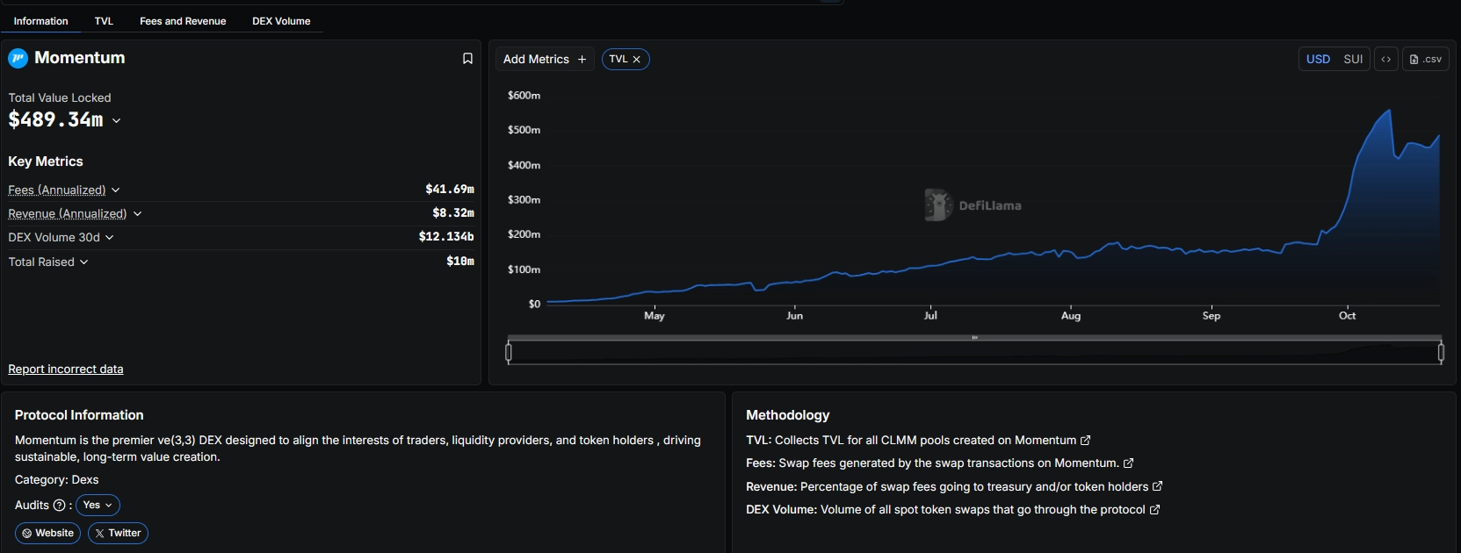The image size is (1461, 553).
Task: Click the Audits help question mark
Action: [59, 506]
